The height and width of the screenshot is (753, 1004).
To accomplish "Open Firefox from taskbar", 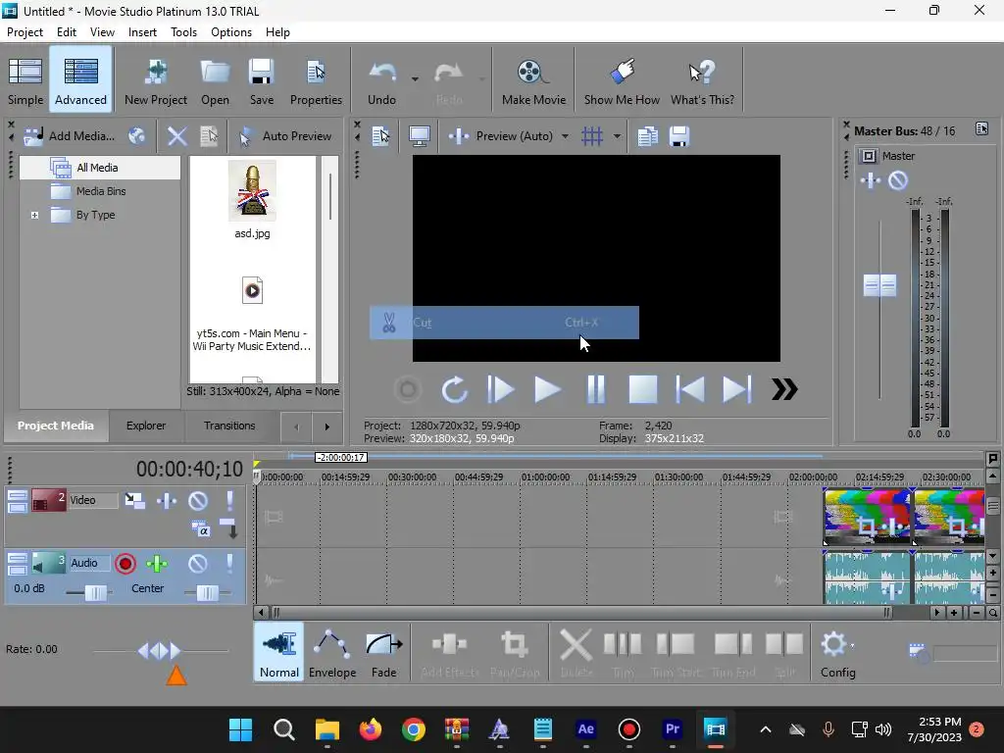I will [370, 729].
